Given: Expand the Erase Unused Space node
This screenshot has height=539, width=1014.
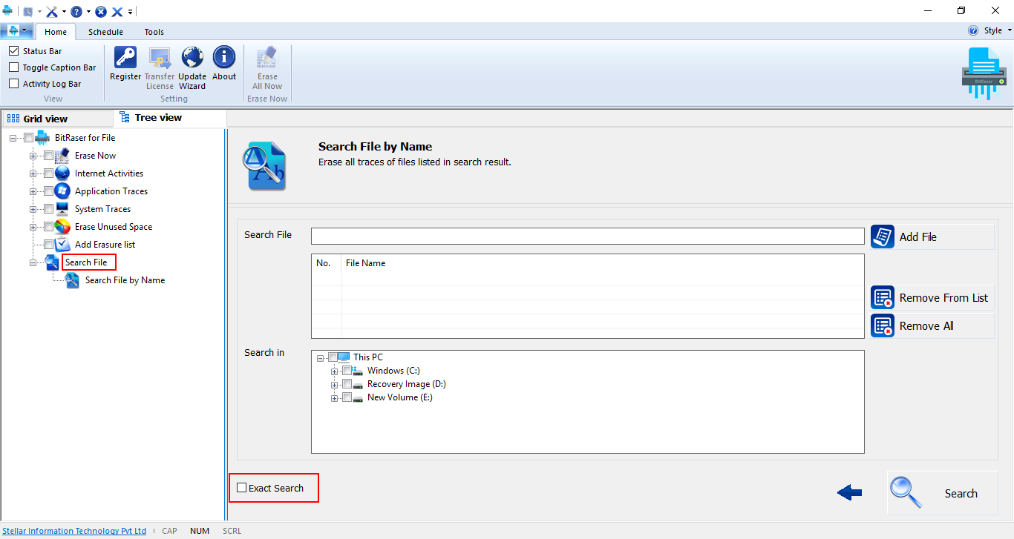Looking at the screenshot, I should [33, 227].
